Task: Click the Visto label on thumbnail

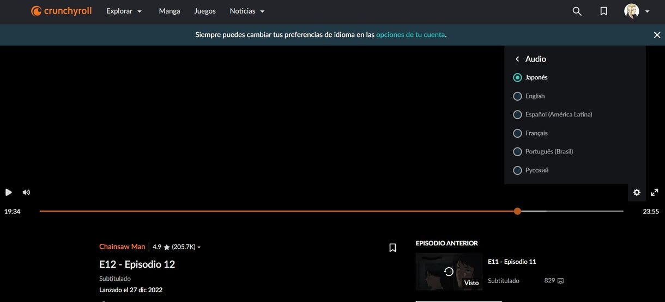Action: tap(471, 283)
